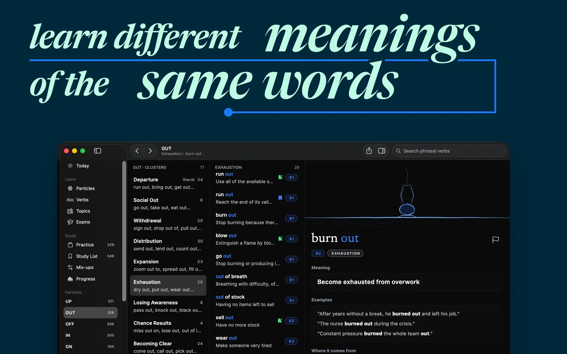Select out of stock entry
The image size is (567, 354).
pyautogui.click(x=257, y=301)
